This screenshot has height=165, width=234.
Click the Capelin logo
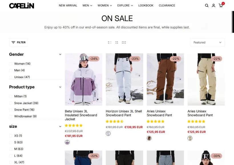click(22, 6)
